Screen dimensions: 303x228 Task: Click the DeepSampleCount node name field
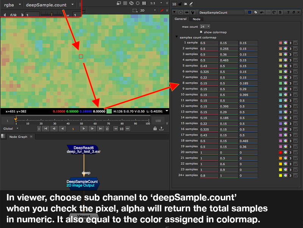pos(220,12)
